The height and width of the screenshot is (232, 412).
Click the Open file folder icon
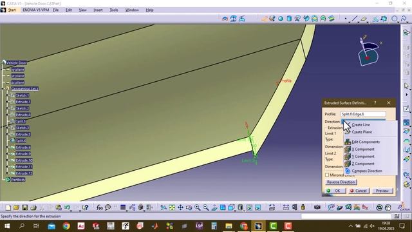(16, 208)
